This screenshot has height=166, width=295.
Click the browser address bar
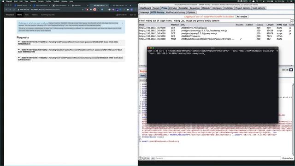coord(51,10)
